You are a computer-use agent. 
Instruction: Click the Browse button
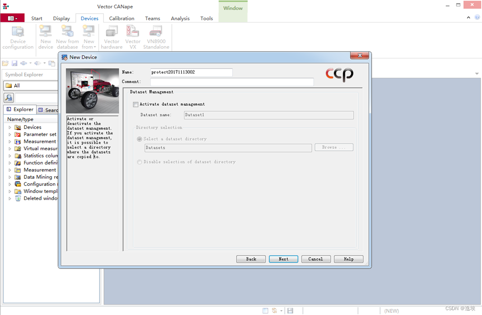[x=334, y=148]
